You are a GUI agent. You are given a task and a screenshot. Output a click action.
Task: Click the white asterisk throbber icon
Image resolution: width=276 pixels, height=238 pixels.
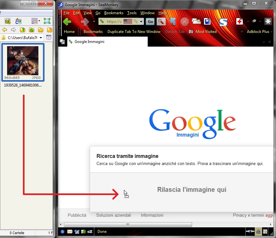268,22
